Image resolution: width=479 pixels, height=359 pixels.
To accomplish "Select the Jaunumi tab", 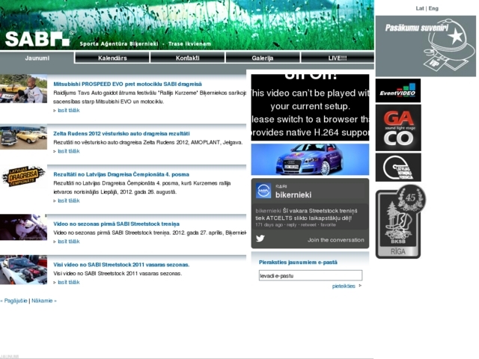I will 37,58.
